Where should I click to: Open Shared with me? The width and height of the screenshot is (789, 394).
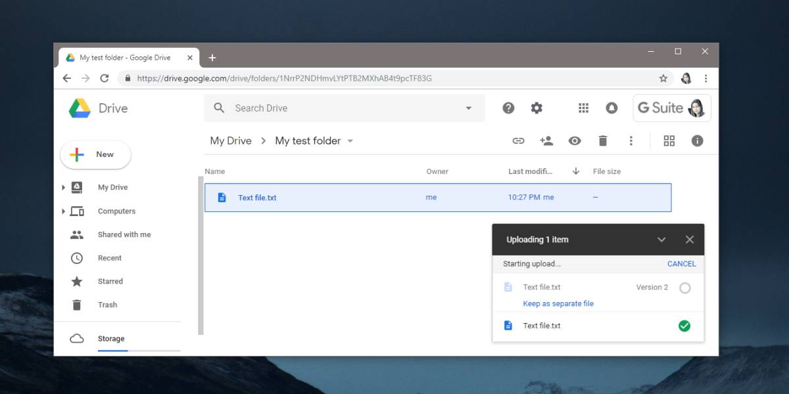[x=124, y=234]
